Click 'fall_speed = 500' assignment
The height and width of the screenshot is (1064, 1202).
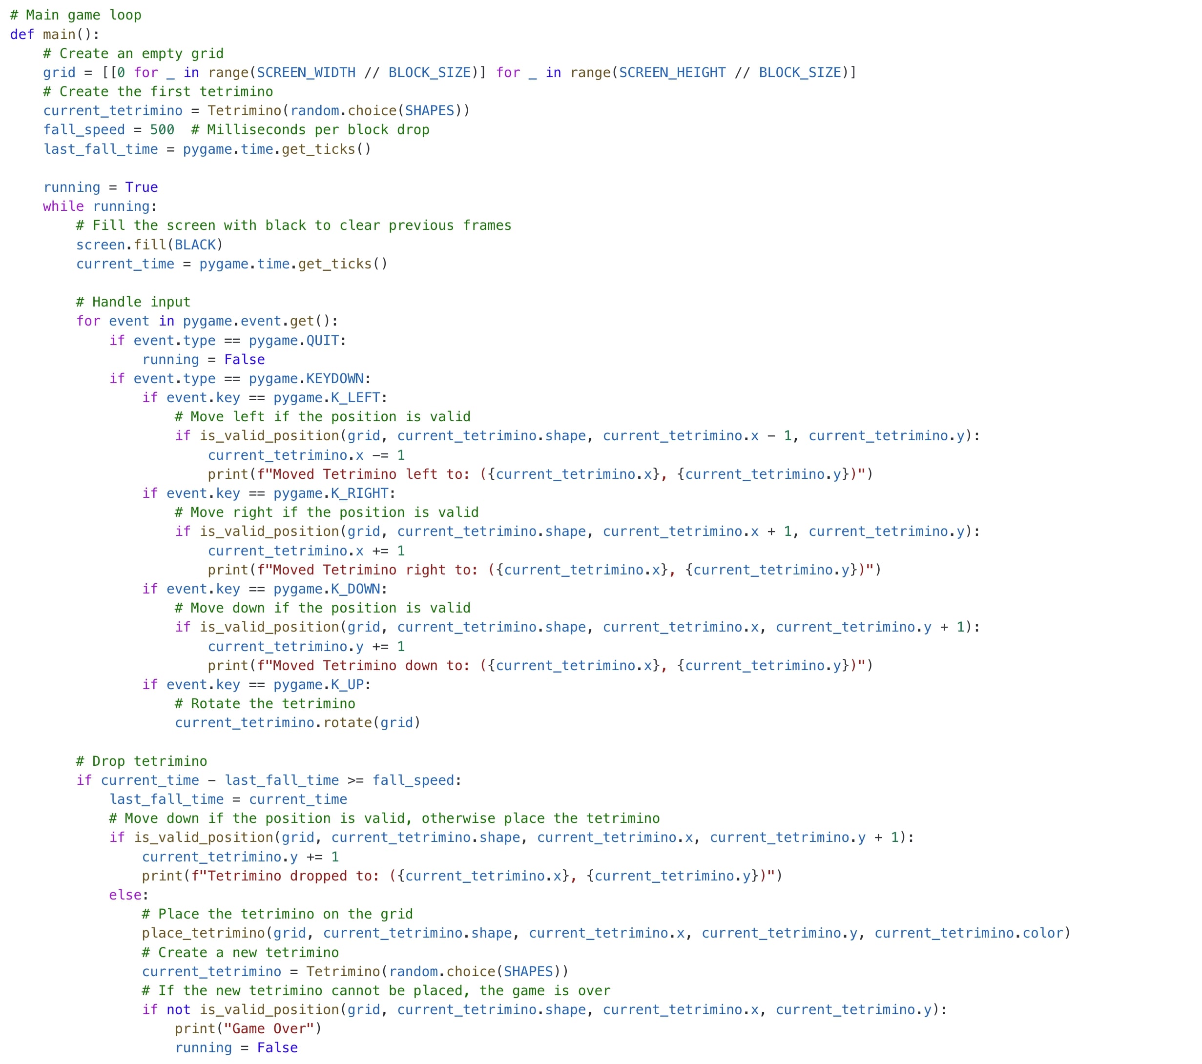(109, 130)
